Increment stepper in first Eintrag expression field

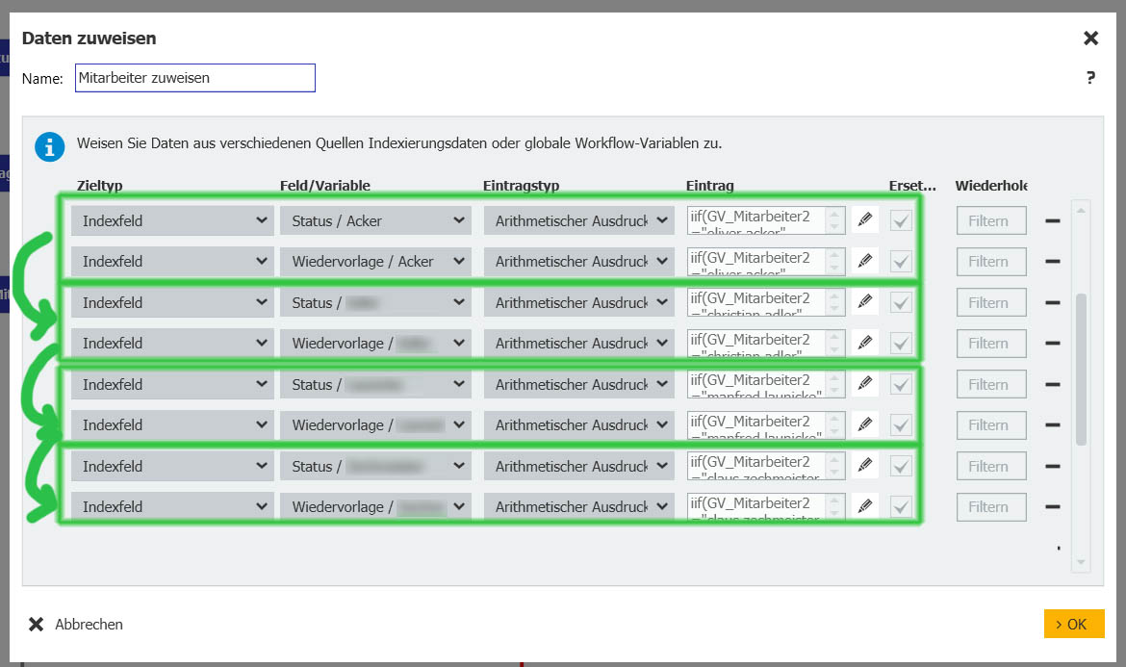[835, 214]
